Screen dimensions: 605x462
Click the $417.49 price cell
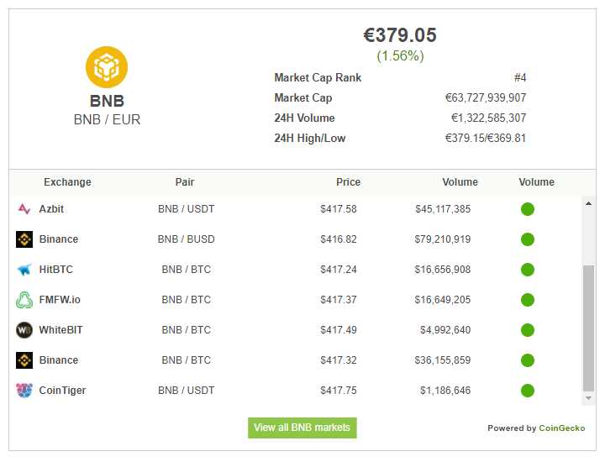339,330
